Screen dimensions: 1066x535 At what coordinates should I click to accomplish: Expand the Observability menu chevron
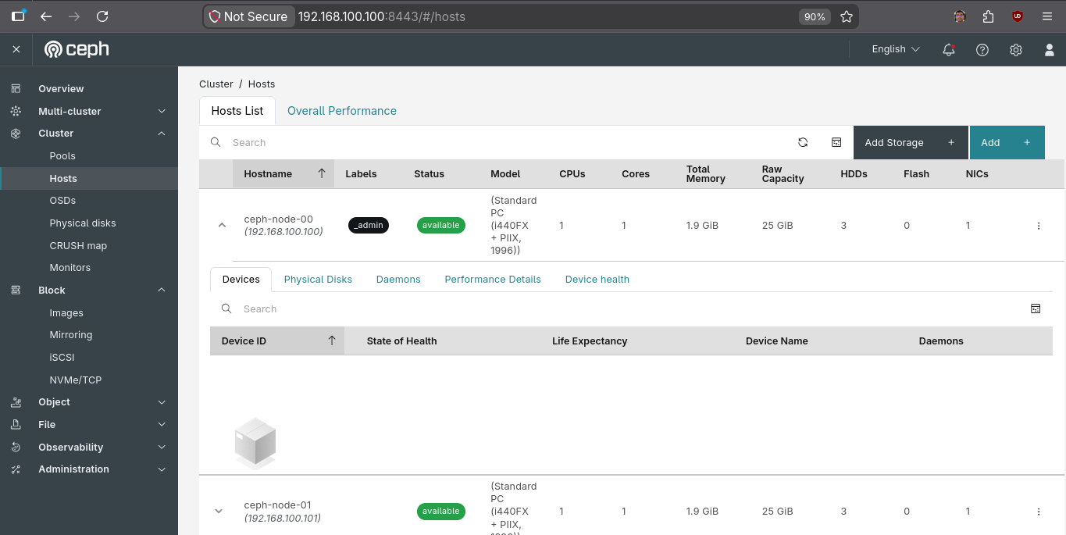click(x=162, y=447)
